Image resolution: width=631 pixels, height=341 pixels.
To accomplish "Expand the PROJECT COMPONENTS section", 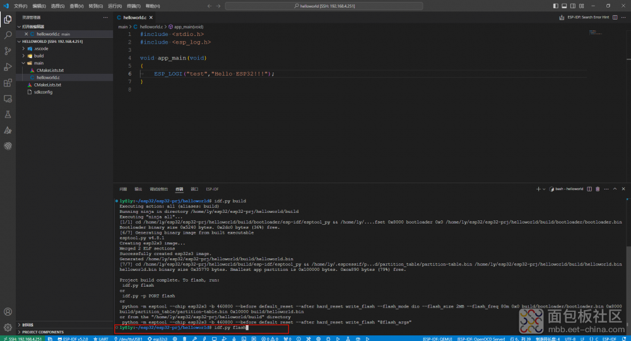I will 43,332.
